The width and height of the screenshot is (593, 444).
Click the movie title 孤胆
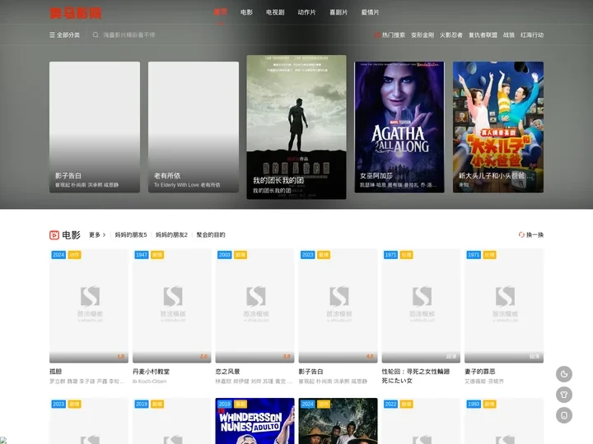coord(56,372)
